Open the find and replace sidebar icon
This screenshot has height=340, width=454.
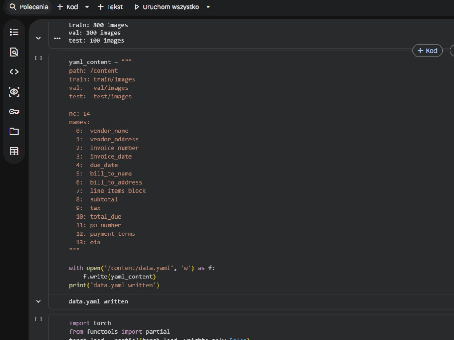(14, 52)
